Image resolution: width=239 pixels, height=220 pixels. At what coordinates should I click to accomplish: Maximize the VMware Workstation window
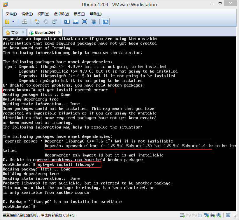220,3
